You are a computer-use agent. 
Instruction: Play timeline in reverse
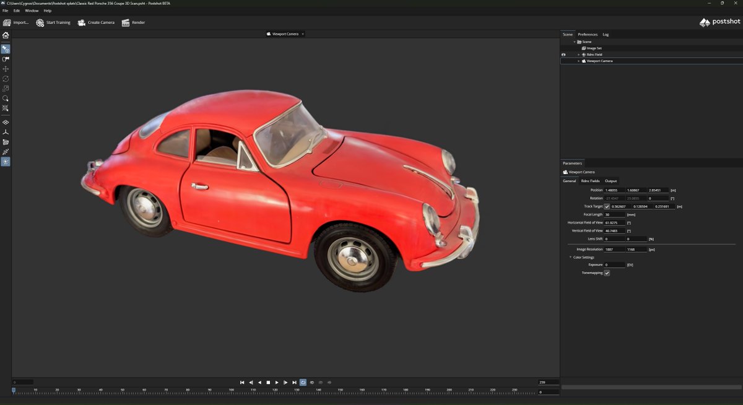coord(259,383)
